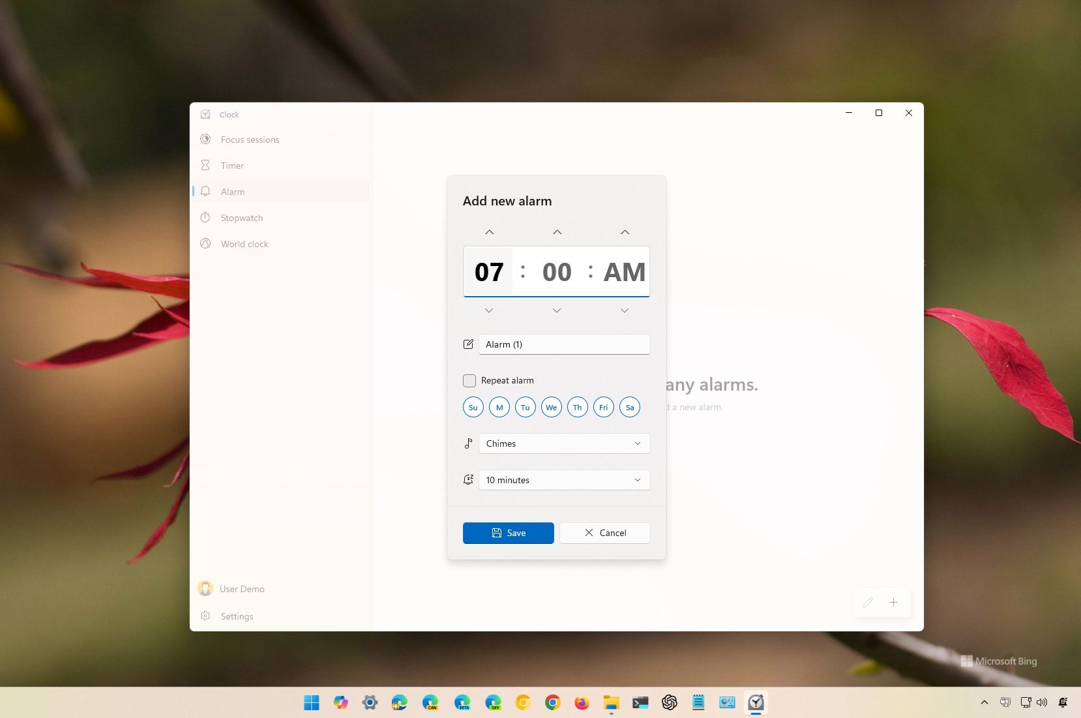This screenshot has width=1081, height=718.
Task: Click the plus icon to add an alarm
Action: pos(894,603)
